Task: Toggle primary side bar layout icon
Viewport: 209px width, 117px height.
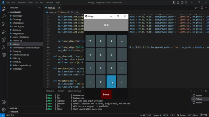Action: tap(174, 3)
